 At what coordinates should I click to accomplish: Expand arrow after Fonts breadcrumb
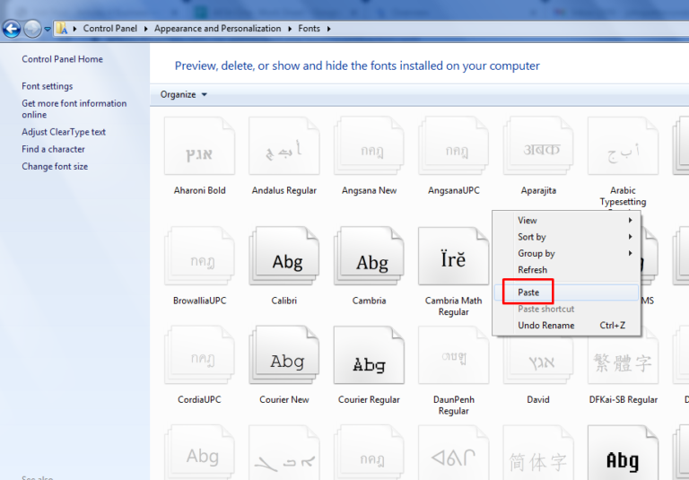pos(328,29)
